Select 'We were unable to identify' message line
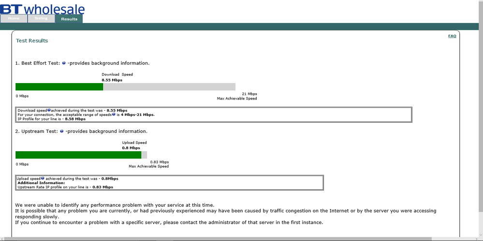The width and height of the screenshot is (483, 241). click(115, 205)
